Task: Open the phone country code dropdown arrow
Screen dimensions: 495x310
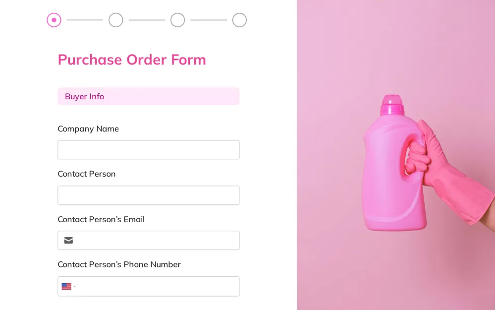Action: [x=74, y=286]
